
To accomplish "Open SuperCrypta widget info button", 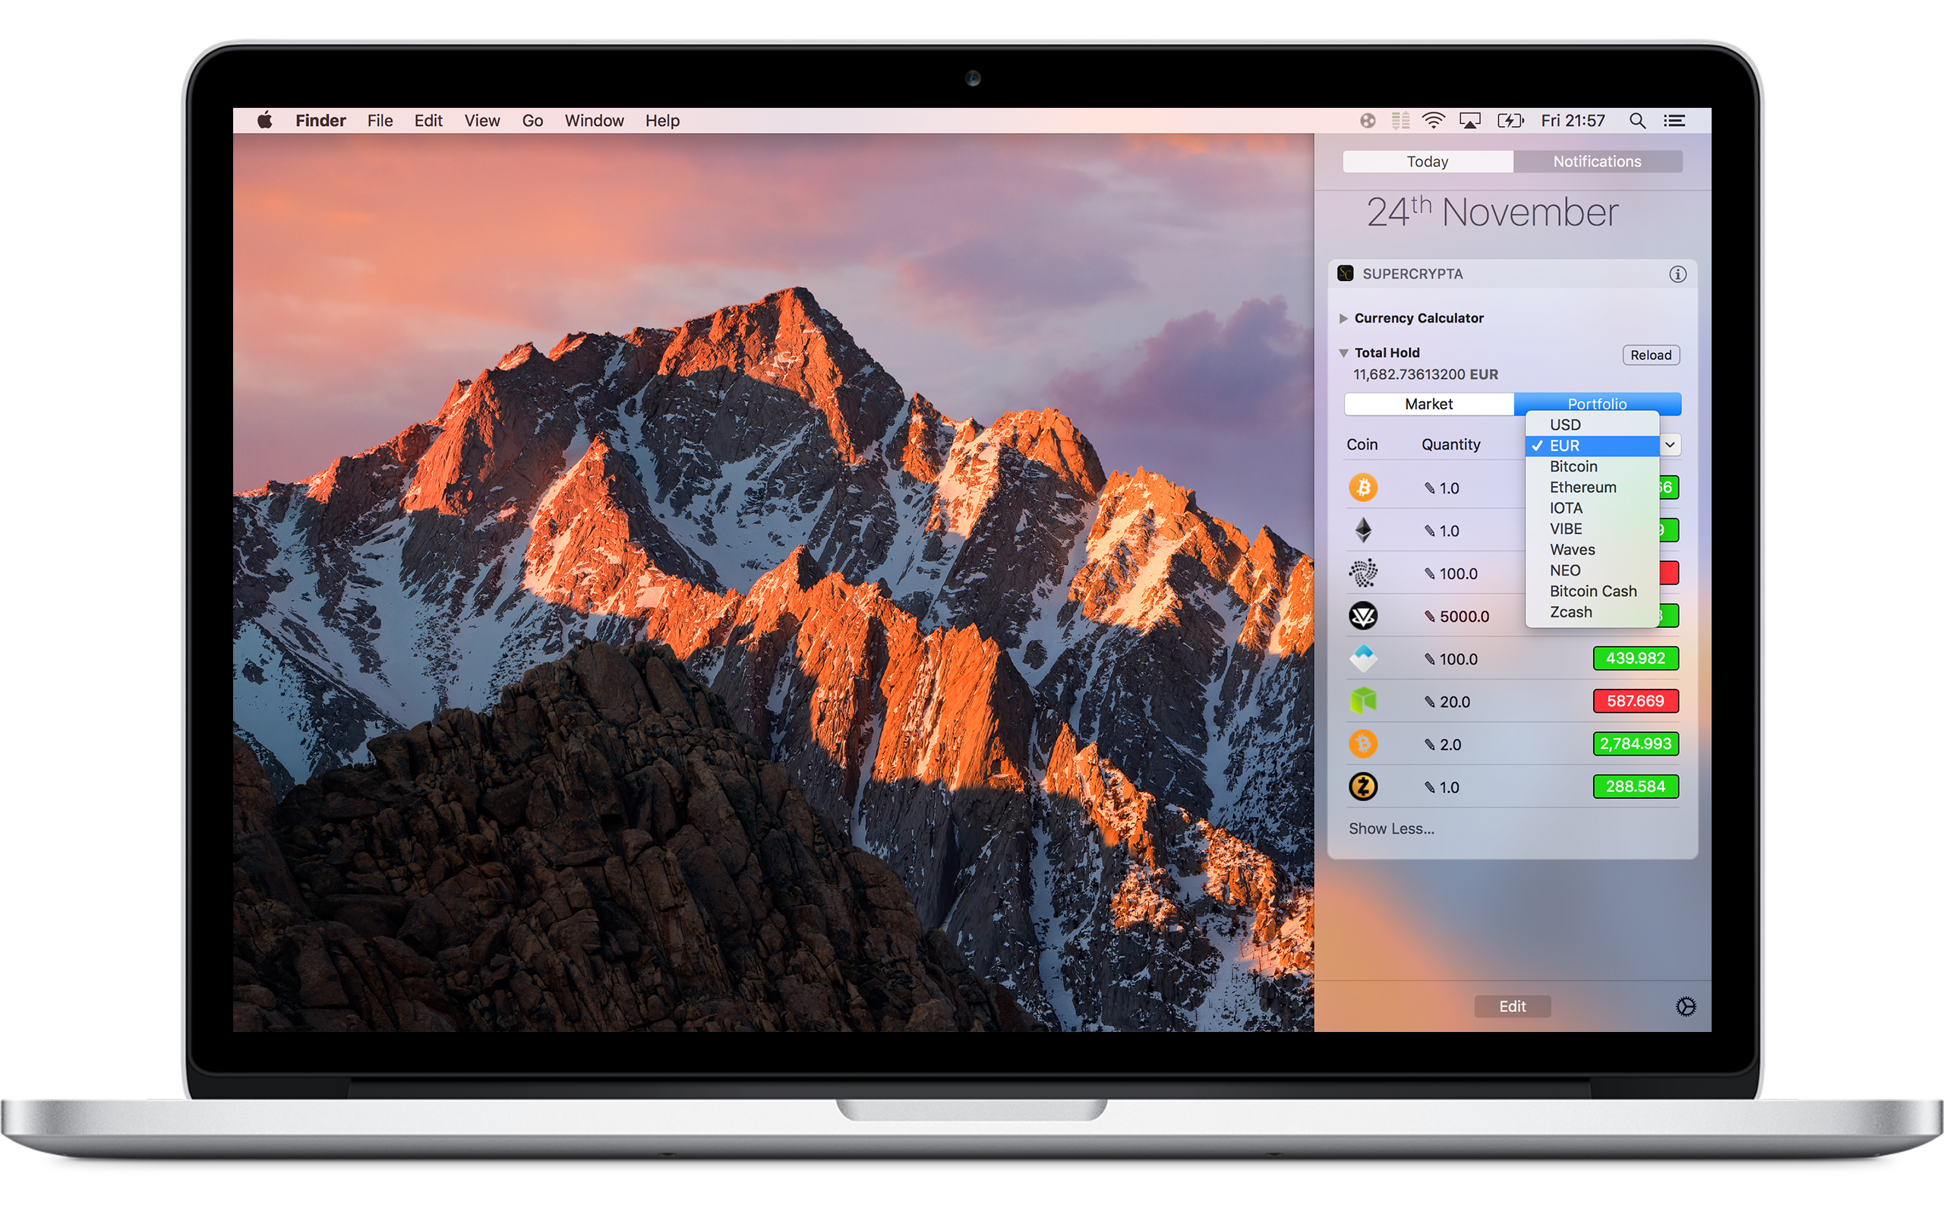I will click(1677, 274).
